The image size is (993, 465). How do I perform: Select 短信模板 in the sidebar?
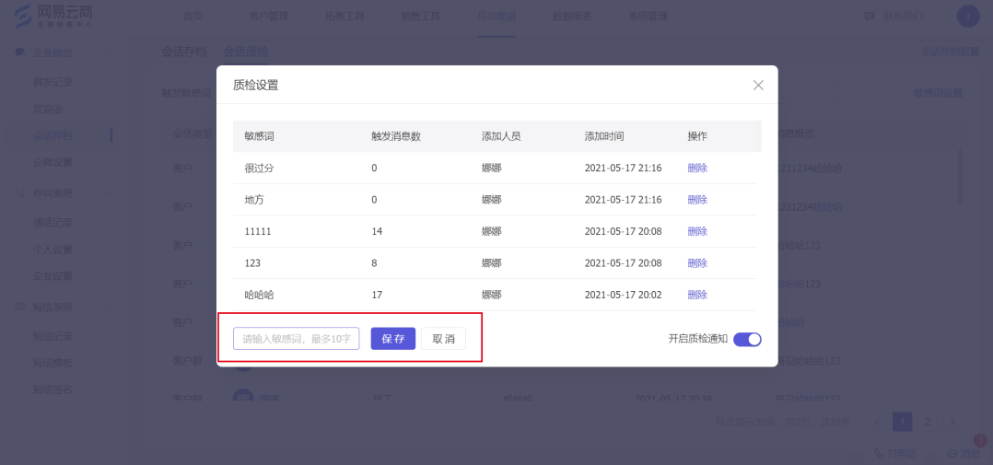click(53, 363)
